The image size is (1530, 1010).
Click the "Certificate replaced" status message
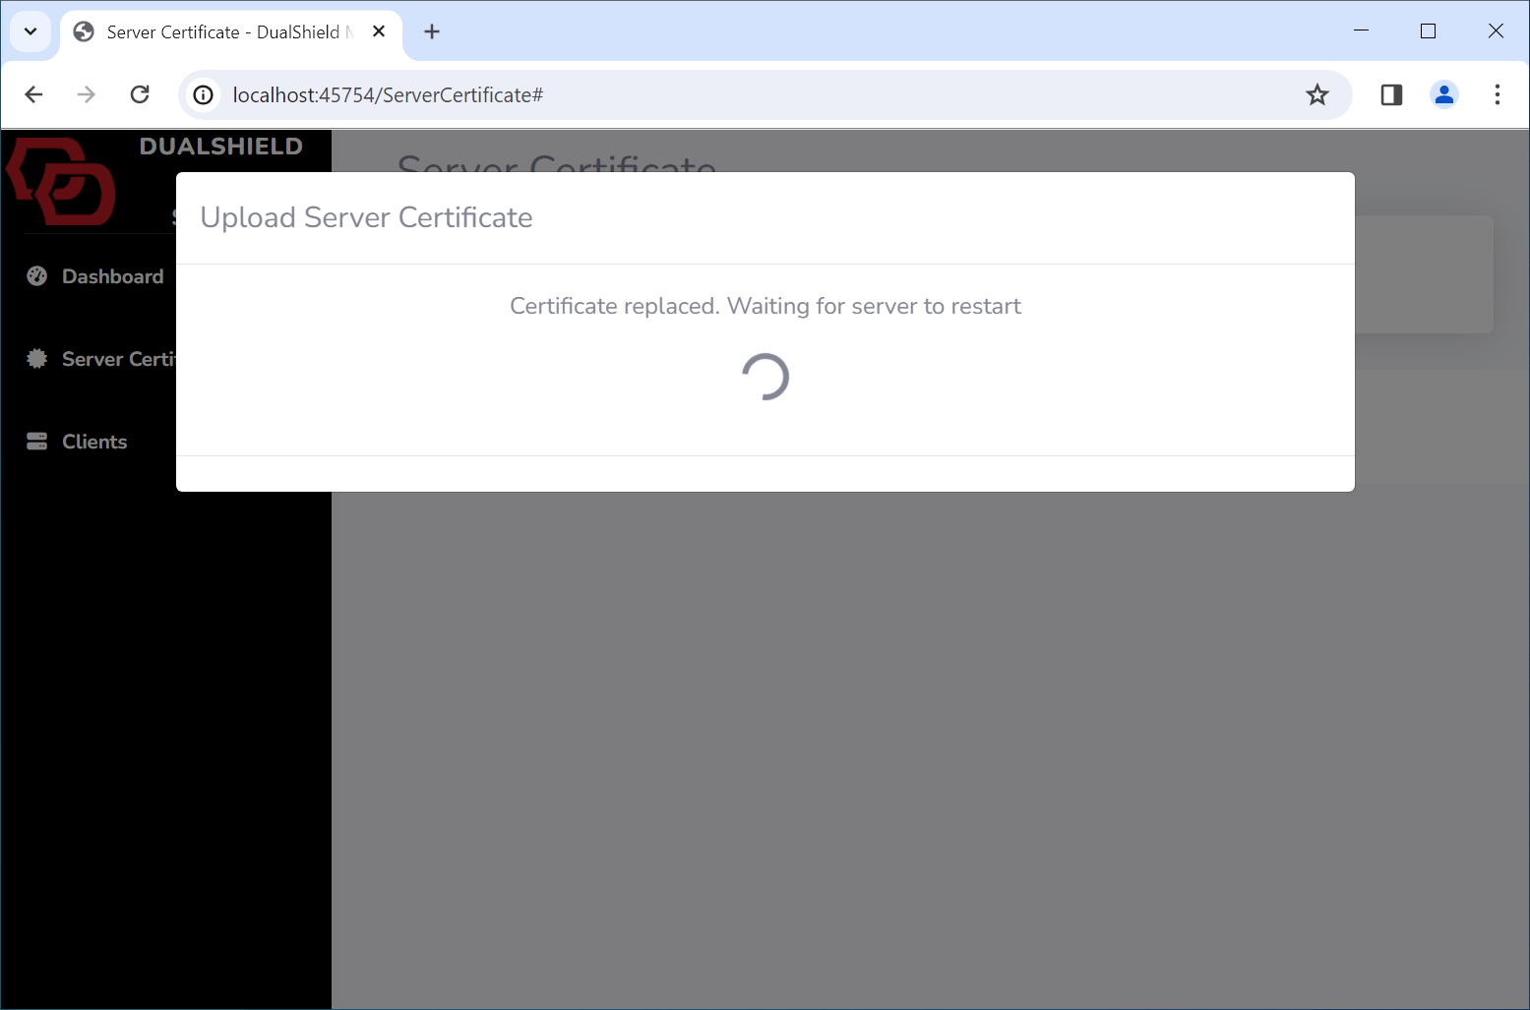pos(765,306)
